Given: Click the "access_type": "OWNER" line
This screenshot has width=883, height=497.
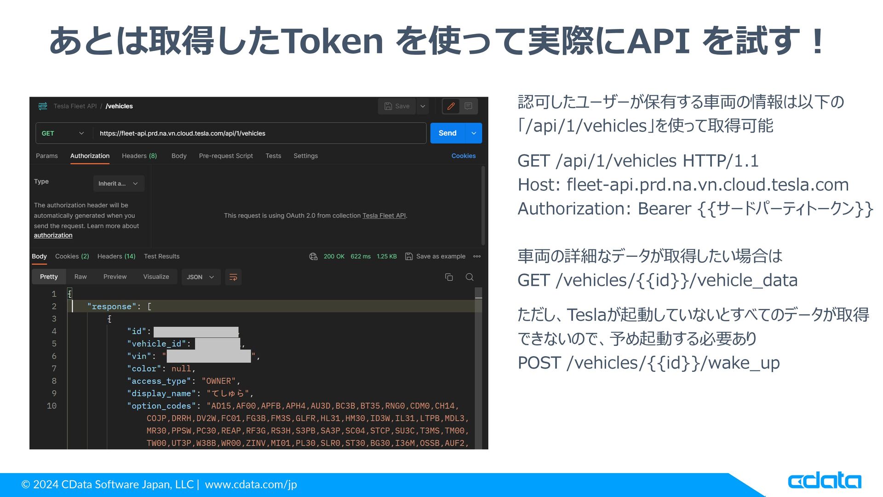Looking at the screenshot, I should click(x=183, y=381).
